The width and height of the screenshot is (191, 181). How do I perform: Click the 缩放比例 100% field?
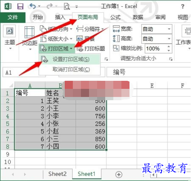[155, 48]
